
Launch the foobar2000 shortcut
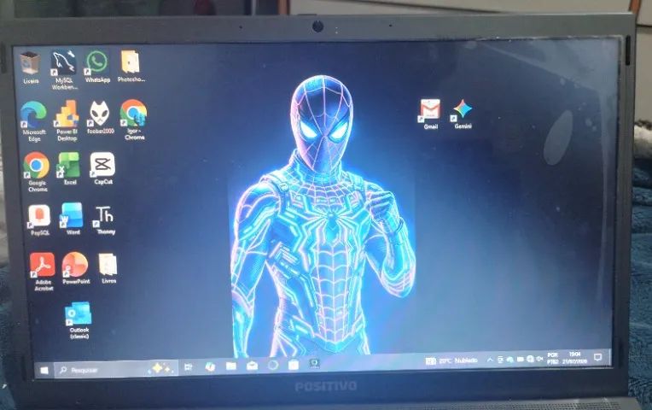click(100, 117)
